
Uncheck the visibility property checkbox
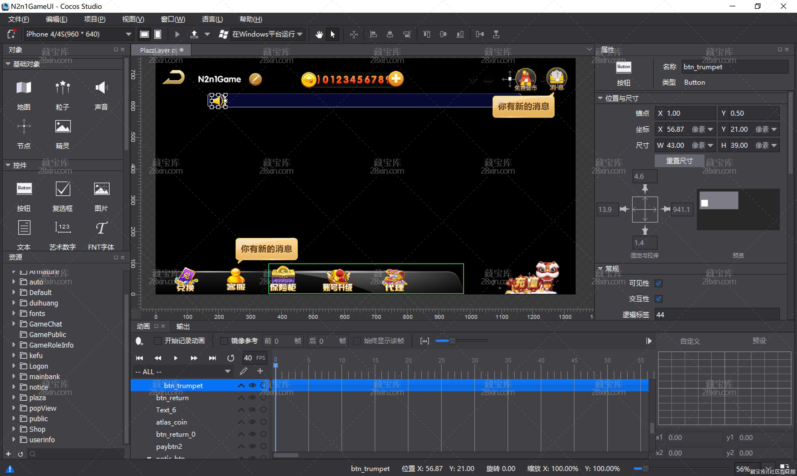658,283
